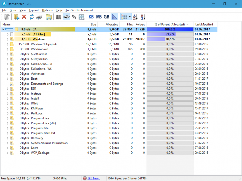
Task: Click the printer icon
Action: click(39, 17)
